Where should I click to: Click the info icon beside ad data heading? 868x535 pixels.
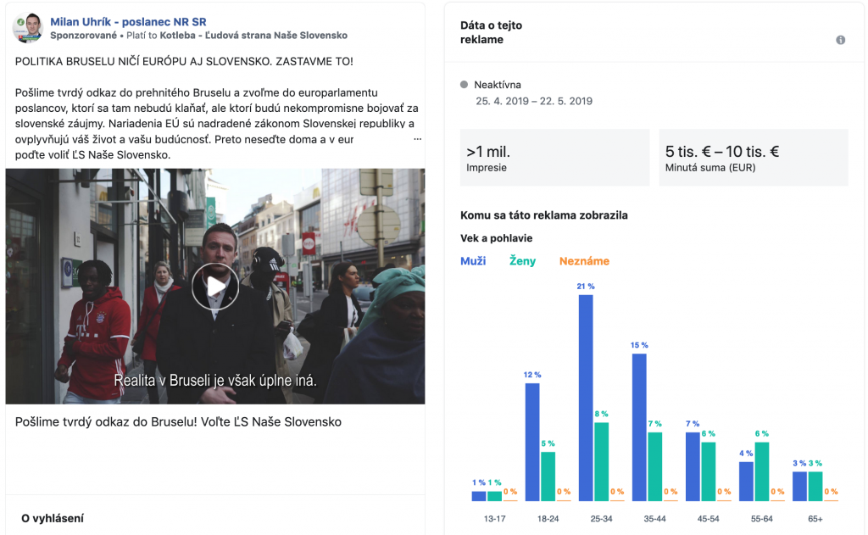pyautogui.click(x=840, y=40)
